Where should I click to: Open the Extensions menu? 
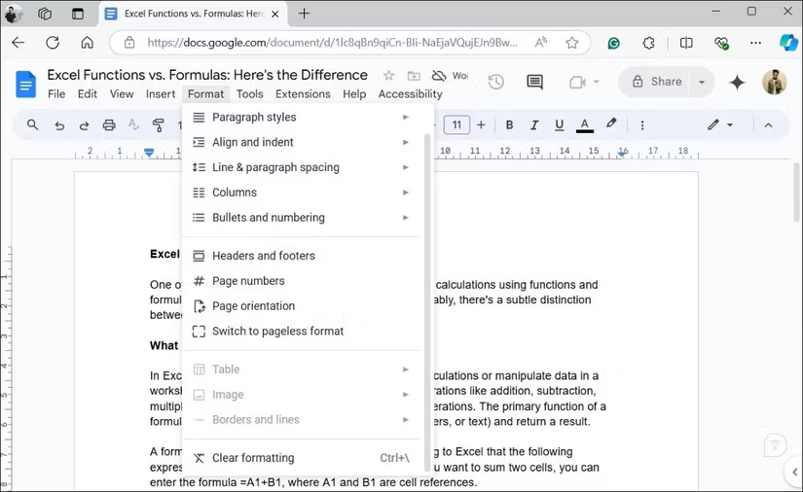303,94
